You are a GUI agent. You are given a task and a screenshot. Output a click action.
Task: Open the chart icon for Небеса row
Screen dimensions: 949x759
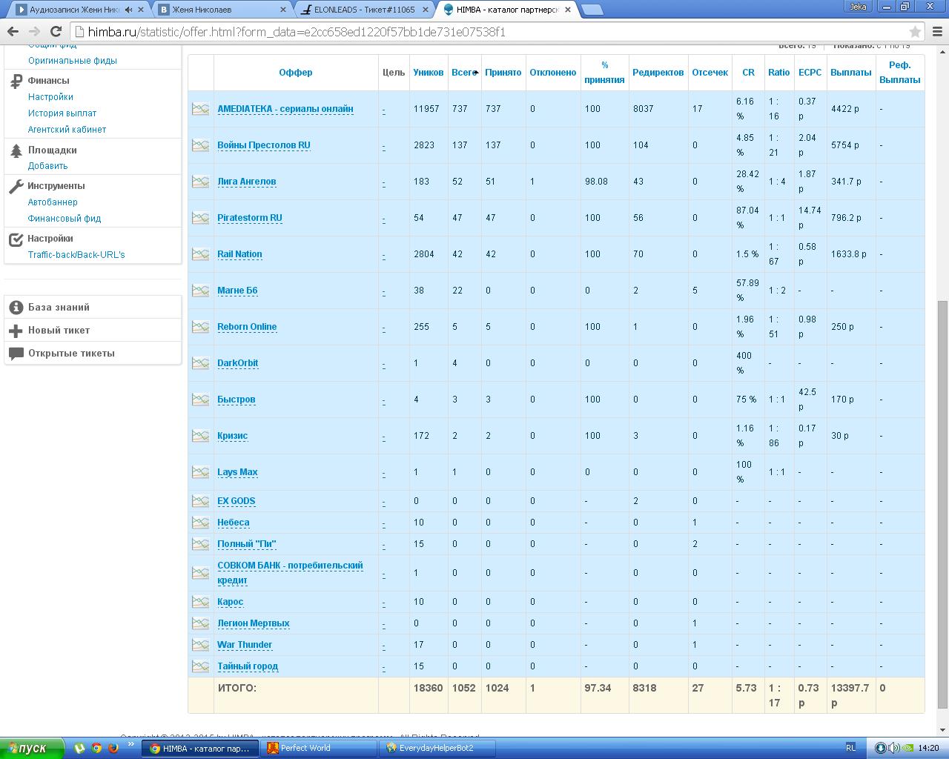point(200,523)
